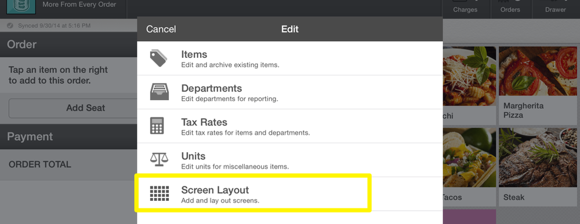Click 'Edit units for miscellaneous items.' description
This screenshot has height=224, width=580.
[235, 167]
